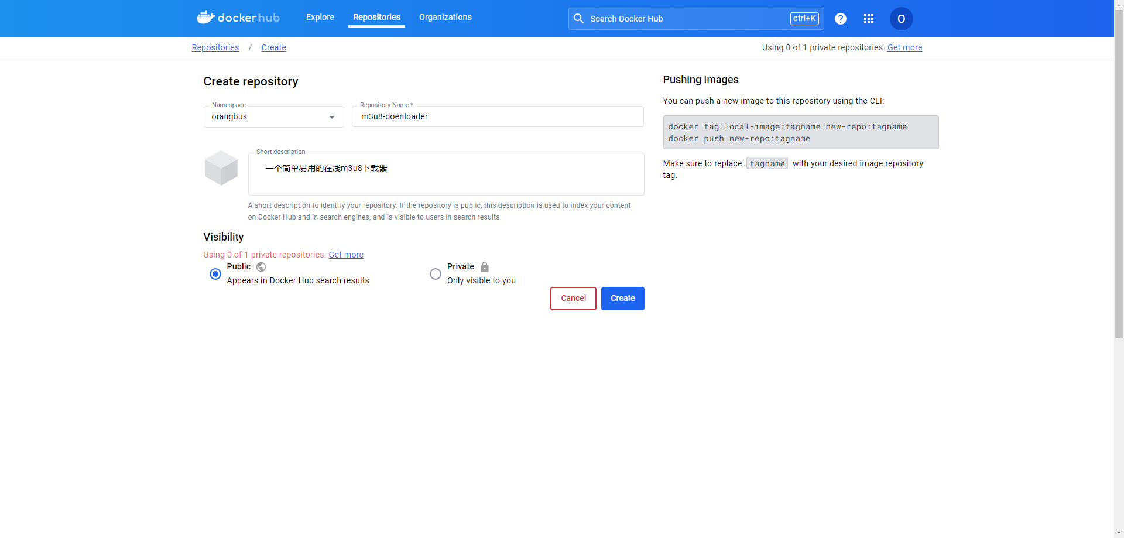The width and height of the screenshot is (1124, 538).
Task: Select the Private visibility radio button
Action: pos(436,274)
